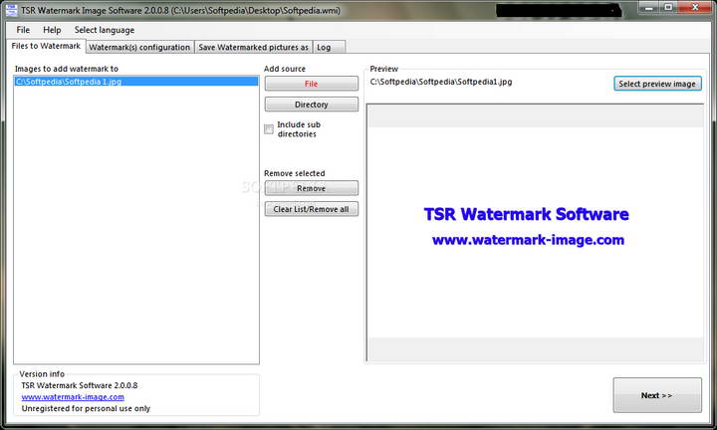Click Select preview image button
Screen dimensions: 717x430
[x=657, y=84]
